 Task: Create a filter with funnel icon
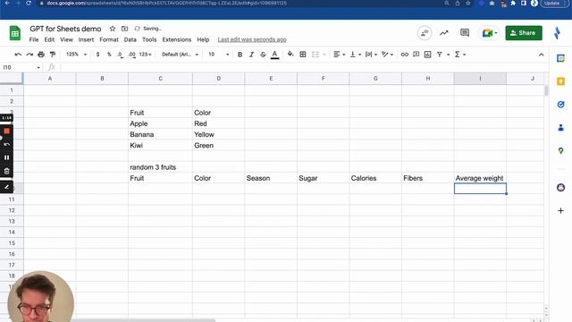click(440, 55)
